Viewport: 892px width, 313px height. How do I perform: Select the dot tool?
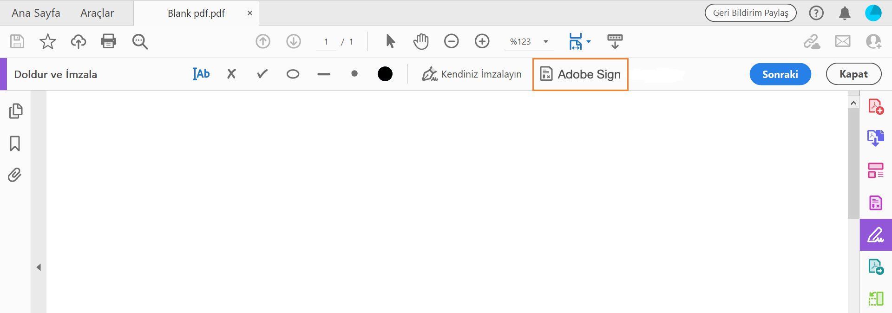pyautogui.click(x=354, y=73)
